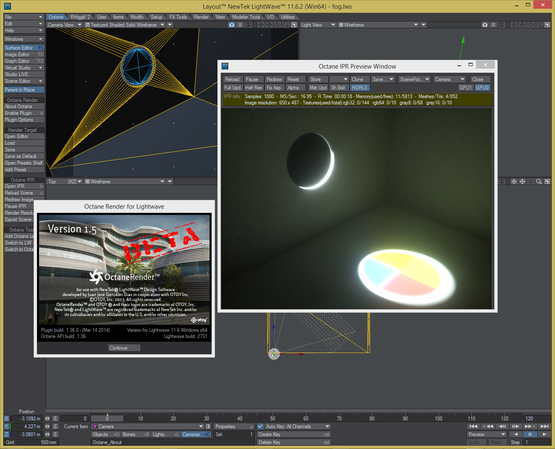Screen dimensions: 555x449
Task: Step forward one frame
Action: click(x=516, y=426)
